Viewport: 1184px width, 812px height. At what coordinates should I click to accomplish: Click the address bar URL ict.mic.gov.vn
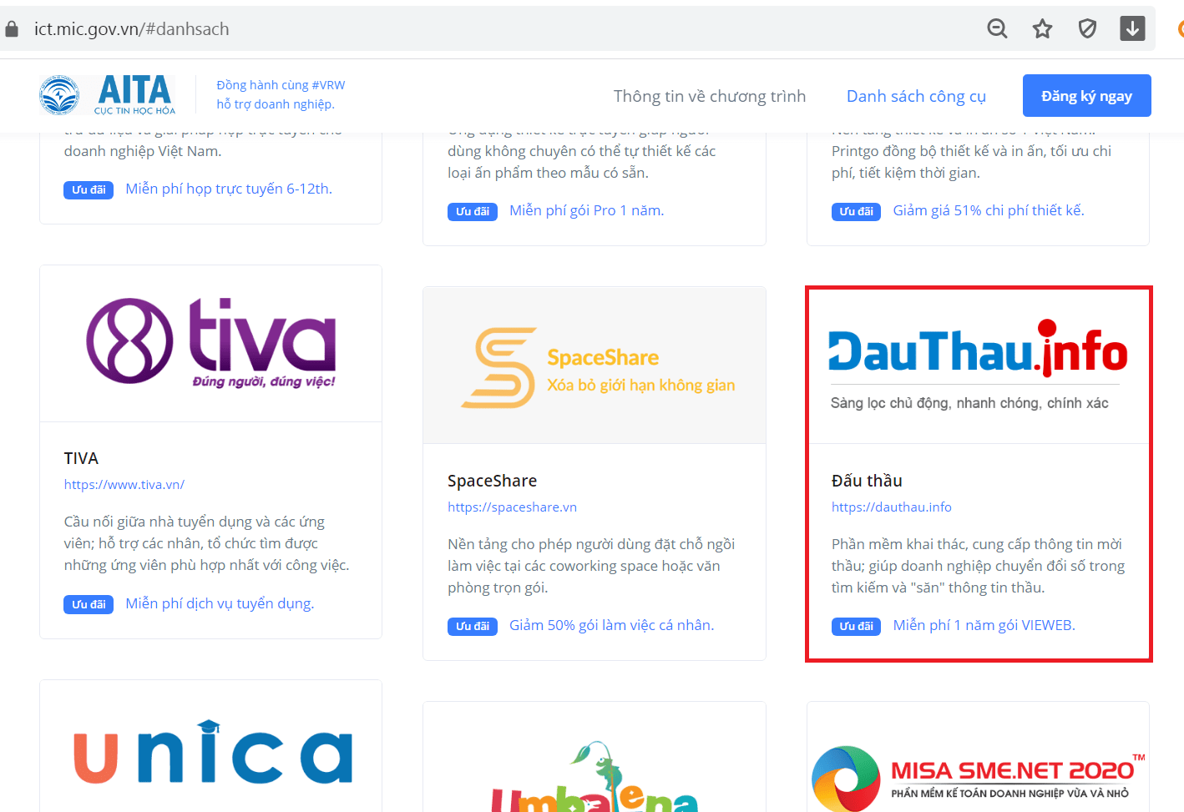[x=131, y=29]
